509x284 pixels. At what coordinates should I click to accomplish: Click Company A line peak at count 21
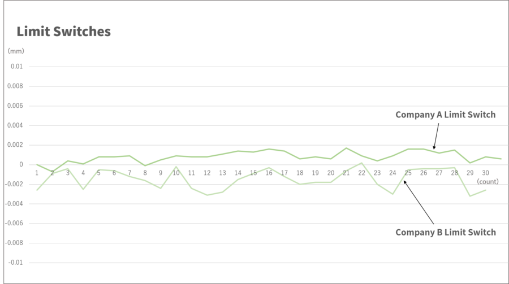coord(346,148)
